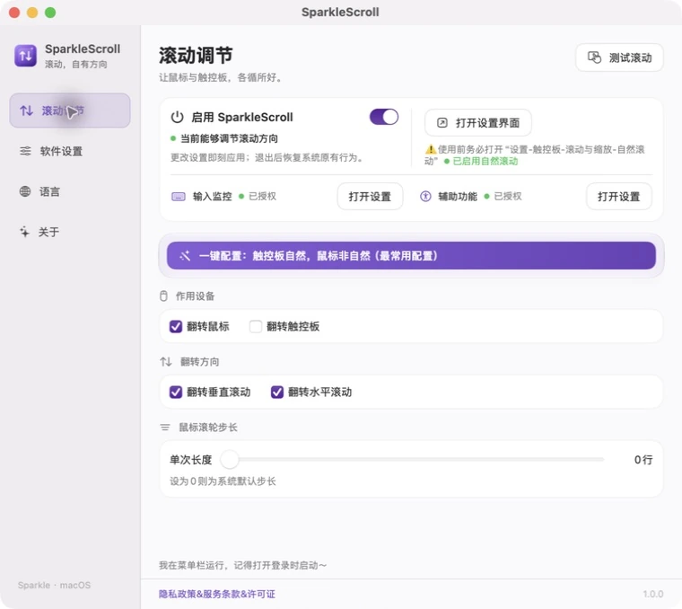Image resolution: width=682 pixels, height=609 pixels.
Task: Click the globe icon beside 语言
Action: click(x=25, y=191)
